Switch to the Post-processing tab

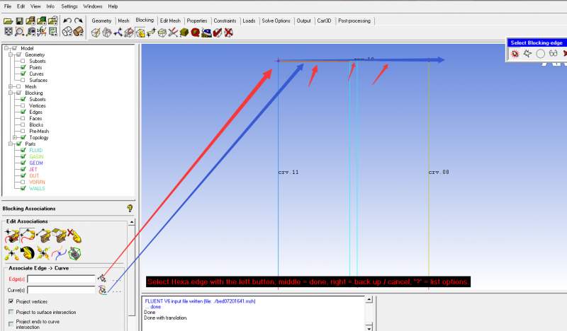tap(354, 21)
